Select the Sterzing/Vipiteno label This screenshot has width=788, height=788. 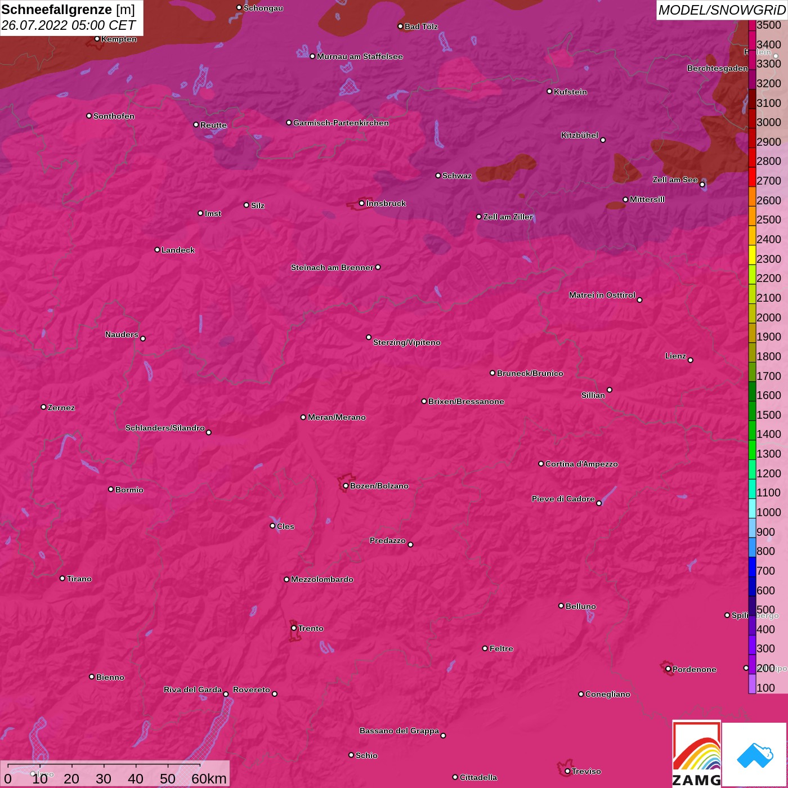[x=406, y=342]
